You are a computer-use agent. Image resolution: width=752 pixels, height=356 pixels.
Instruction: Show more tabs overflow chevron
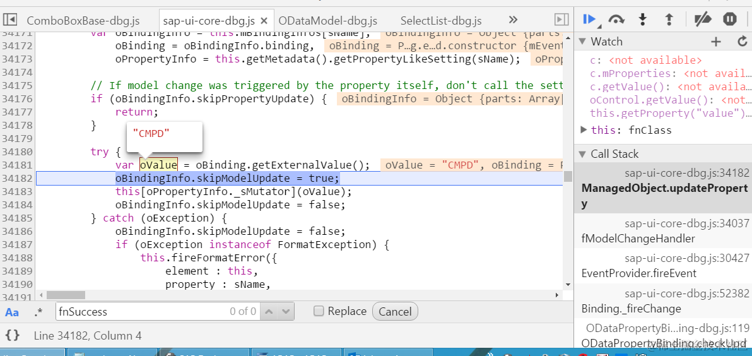[513, 20]
